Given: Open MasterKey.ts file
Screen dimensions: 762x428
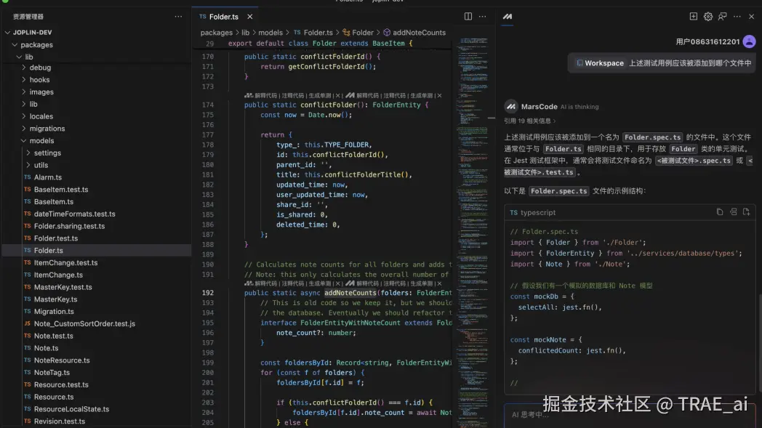Looking at the screenshot, I should (96, 299).
